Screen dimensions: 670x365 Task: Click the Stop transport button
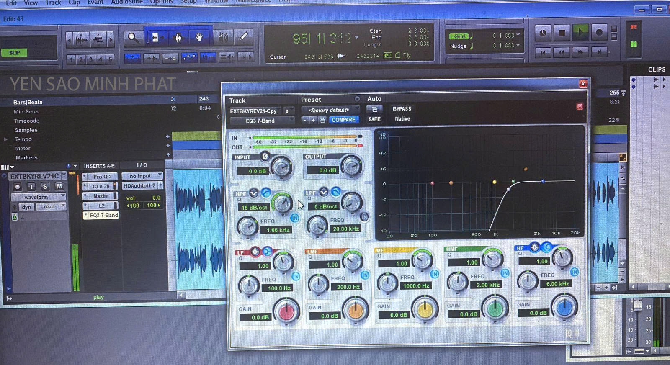562,33
